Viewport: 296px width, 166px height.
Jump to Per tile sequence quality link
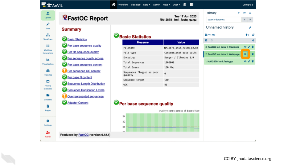[x=83, y=52]
